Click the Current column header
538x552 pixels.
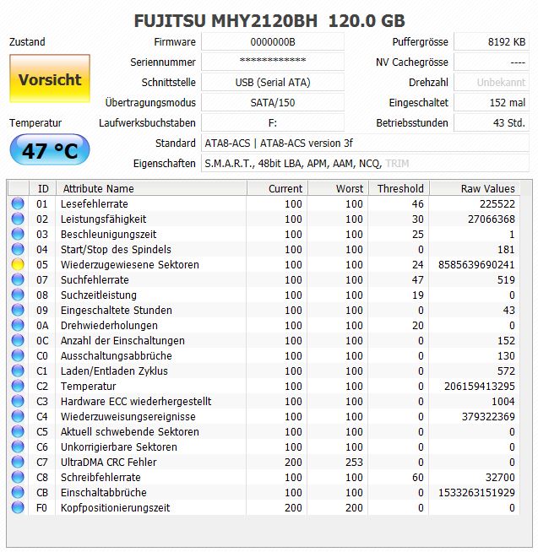click(277, 188)
